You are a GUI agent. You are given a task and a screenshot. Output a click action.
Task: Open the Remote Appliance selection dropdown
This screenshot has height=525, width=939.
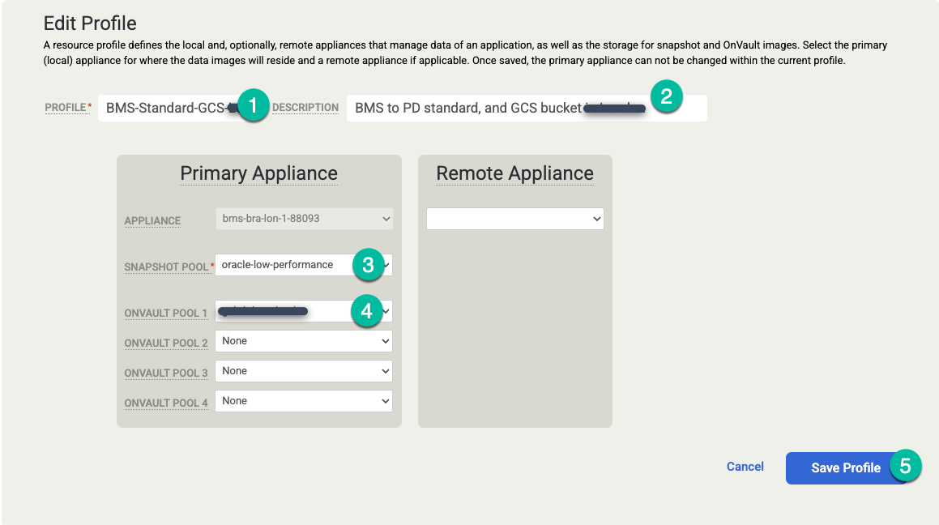pos(514,218)
